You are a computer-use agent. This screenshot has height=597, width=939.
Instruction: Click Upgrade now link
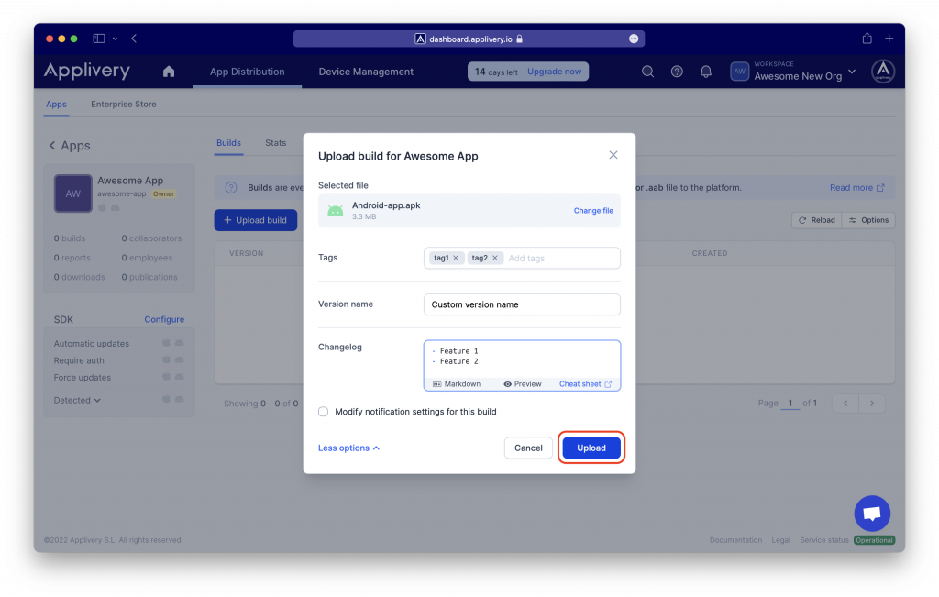point(554,72)
